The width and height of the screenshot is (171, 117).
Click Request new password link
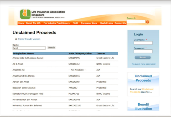tap(143, 64)
